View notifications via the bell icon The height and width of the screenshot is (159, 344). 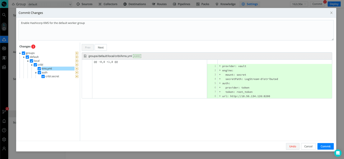click(4, 121)
